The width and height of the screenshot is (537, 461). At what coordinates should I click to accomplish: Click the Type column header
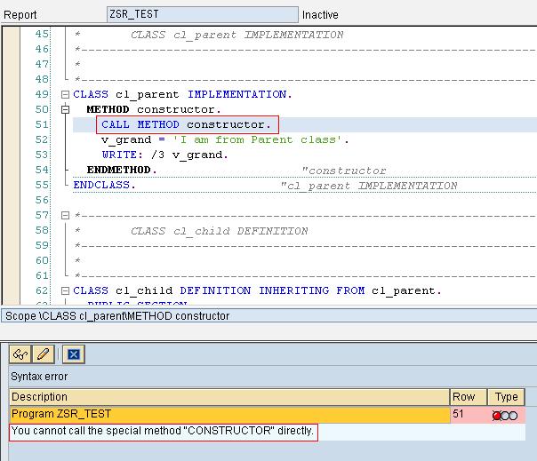(508, 397)
